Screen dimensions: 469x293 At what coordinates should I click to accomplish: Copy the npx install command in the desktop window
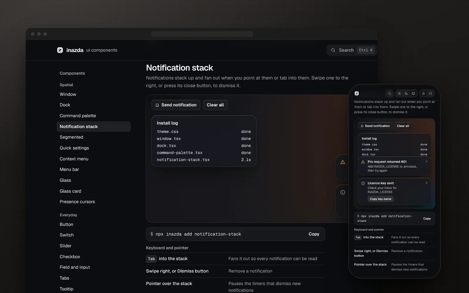click(x=314, y=234)
